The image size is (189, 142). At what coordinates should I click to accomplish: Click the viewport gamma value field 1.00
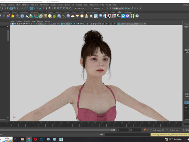coord(114,24)
